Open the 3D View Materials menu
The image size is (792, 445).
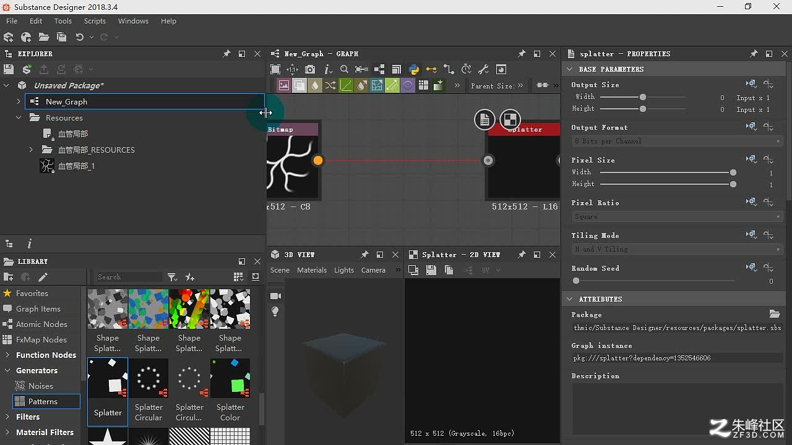pyautogui.click(x=312, y=270)
